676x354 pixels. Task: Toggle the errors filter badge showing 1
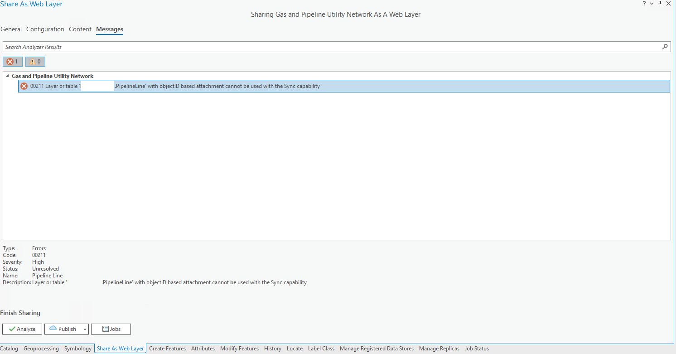pyautogui.click(x=12, y=61)
